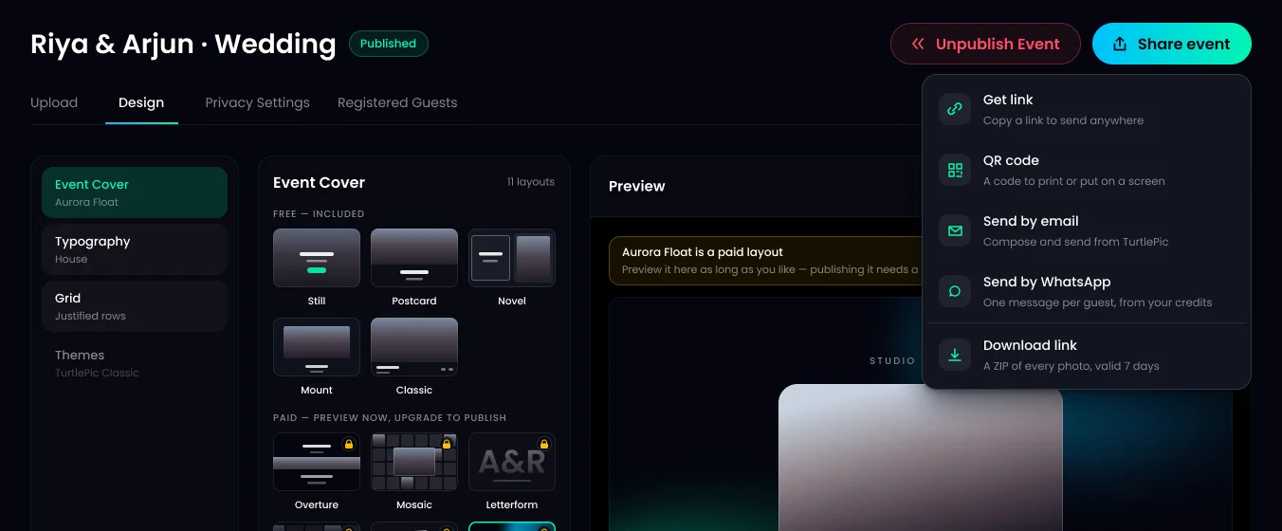Choose Download link option

[x=1087, y=355]
